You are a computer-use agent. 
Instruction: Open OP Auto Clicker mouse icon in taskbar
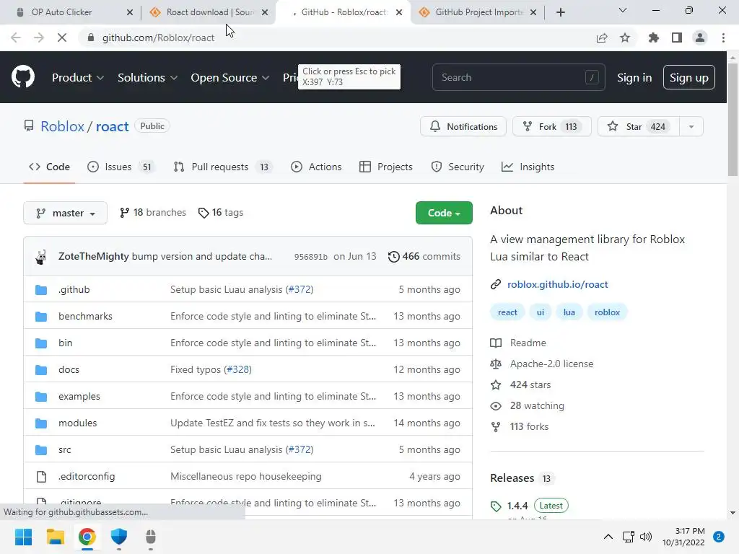(x=151, y=537)
